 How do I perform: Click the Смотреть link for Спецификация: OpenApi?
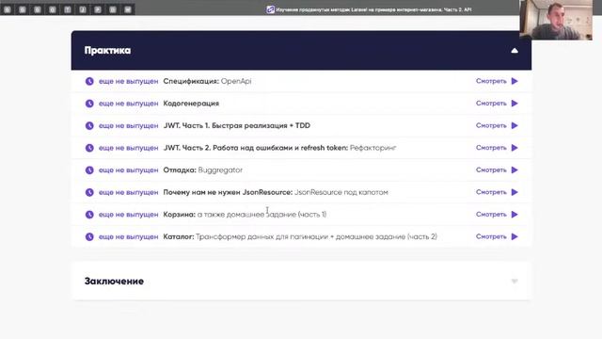[x=491, y=81]
